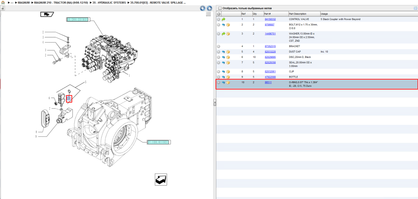Click package box icon on O-RING row

click(x=228, y=83)
